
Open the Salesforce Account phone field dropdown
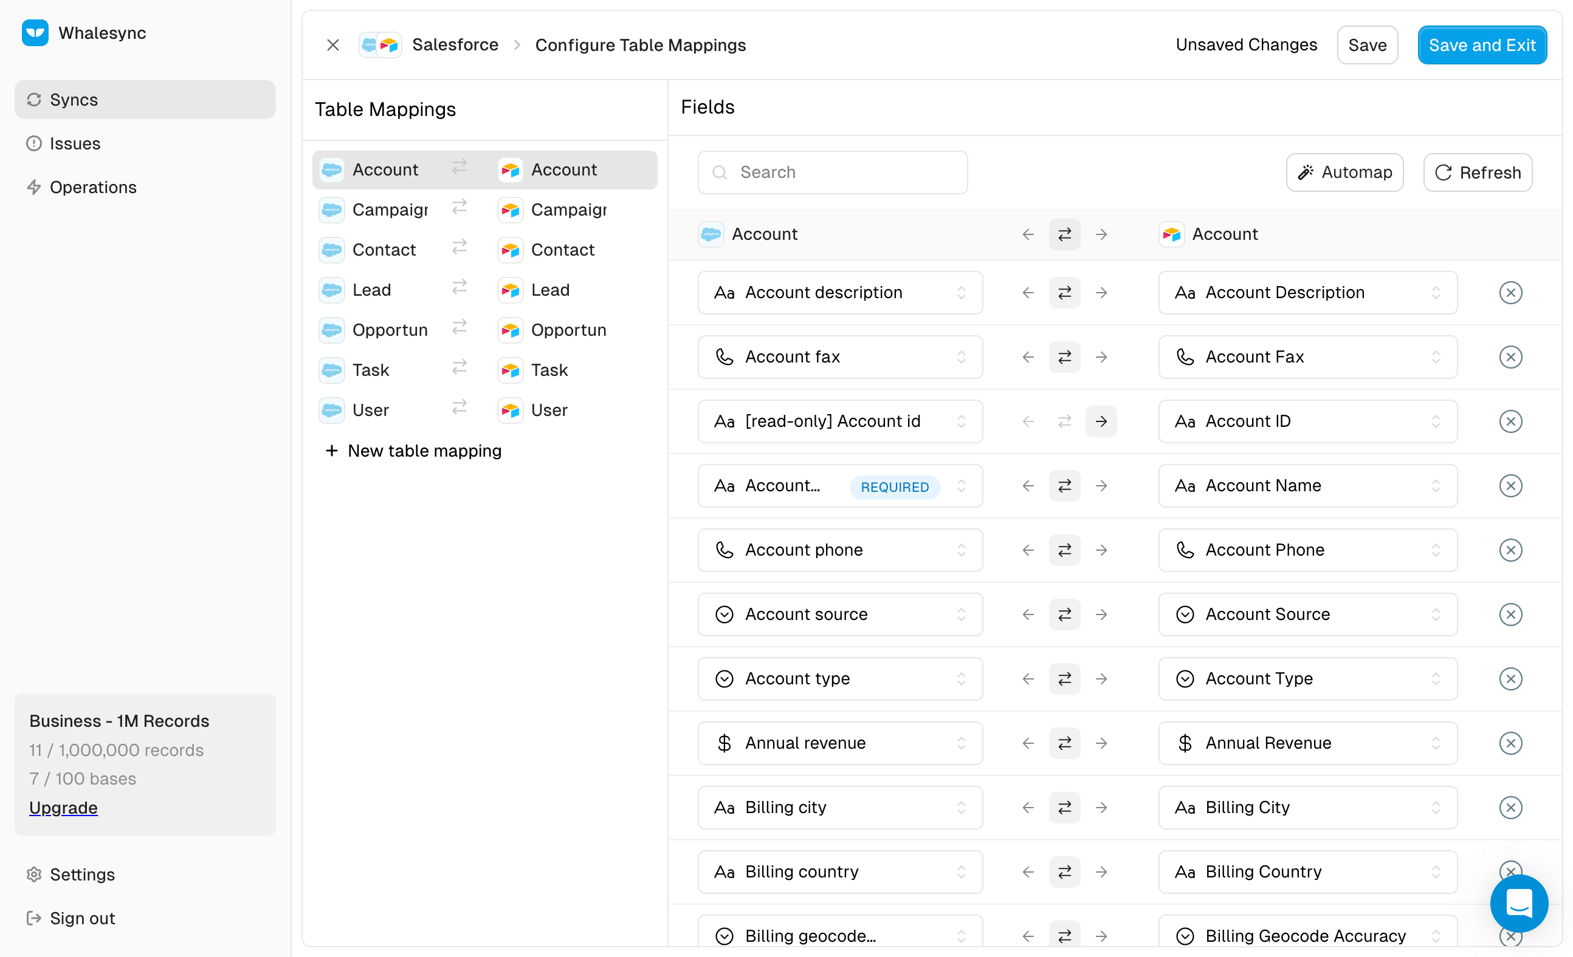coord(839,550)
